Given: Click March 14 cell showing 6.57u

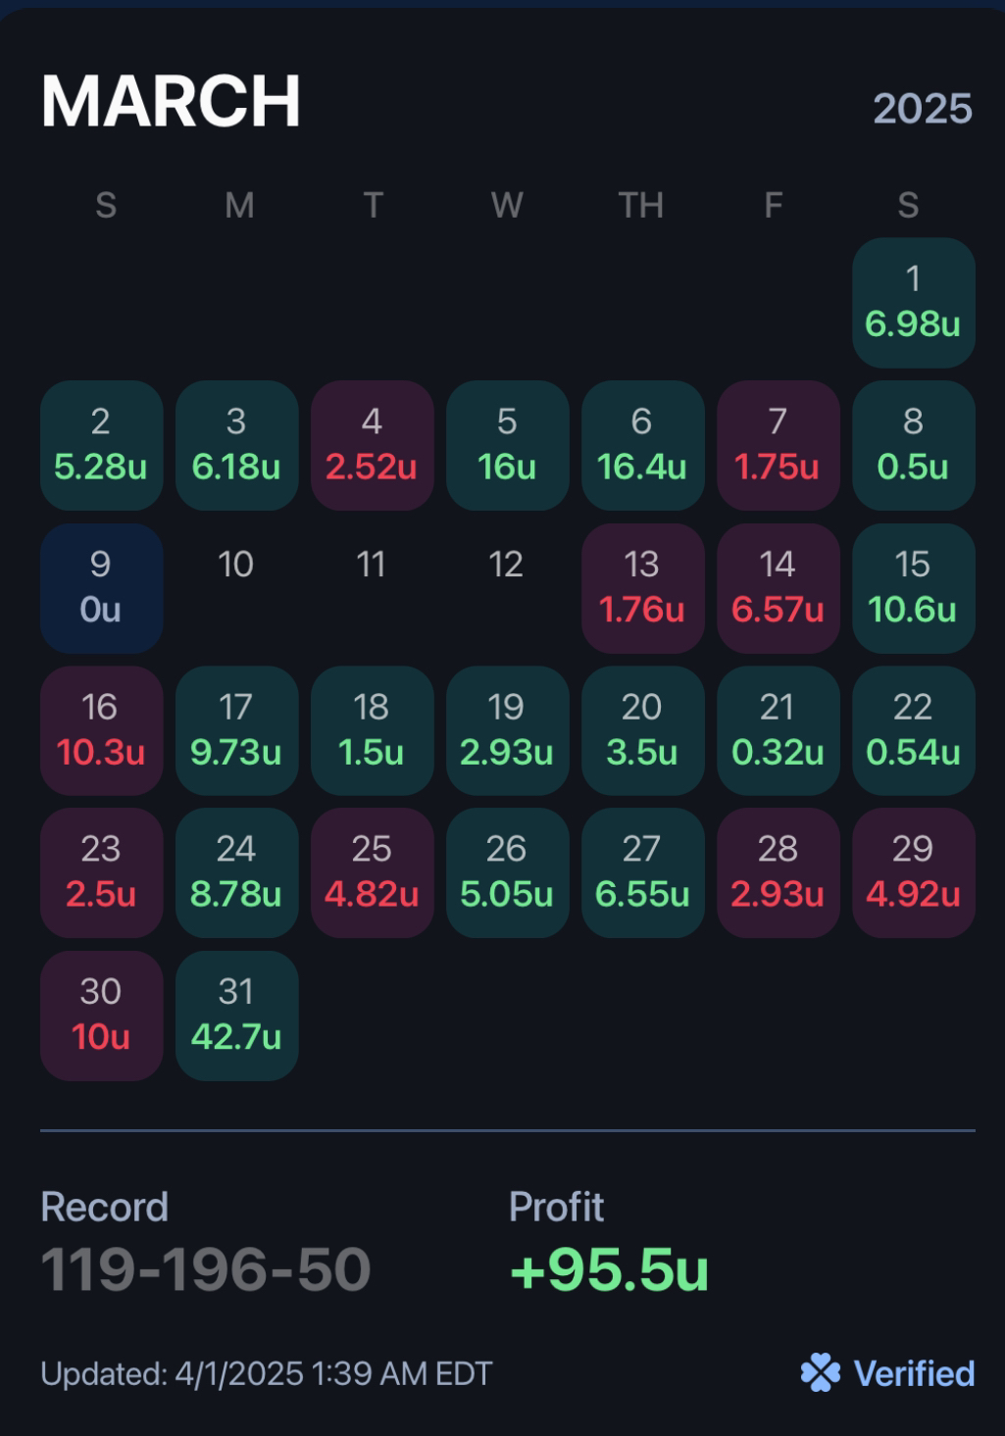Looking at the screenshot, I should tap(779, 588).
